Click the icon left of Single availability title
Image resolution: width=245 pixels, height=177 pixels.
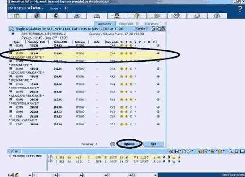(x=11, y=29)
